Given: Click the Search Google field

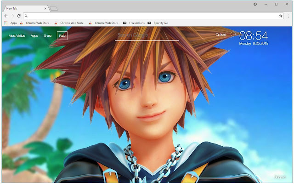Looking at the screenshot, I should tap(147, 35).
